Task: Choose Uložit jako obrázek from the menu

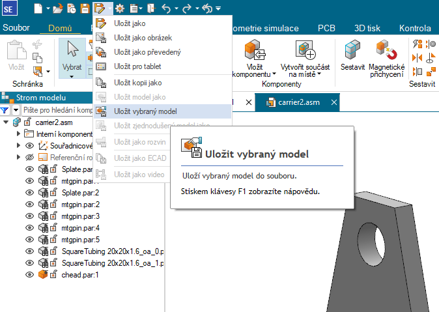Action: click(143, 38)
